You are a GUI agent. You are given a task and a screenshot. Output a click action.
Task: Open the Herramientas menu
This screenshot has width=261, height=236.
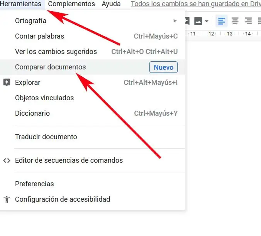pyautogui.click(x=20, y=4)
